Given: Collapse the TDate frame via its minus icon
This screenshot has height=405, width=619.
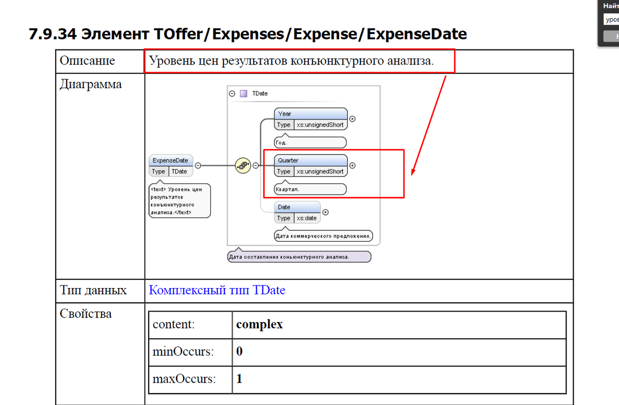Looking at the screenshot, I should [231, 93].
